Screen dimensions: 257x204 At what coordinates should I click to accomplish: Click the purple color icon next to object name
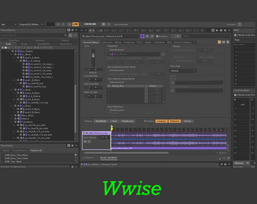click(x=142, y=36)
